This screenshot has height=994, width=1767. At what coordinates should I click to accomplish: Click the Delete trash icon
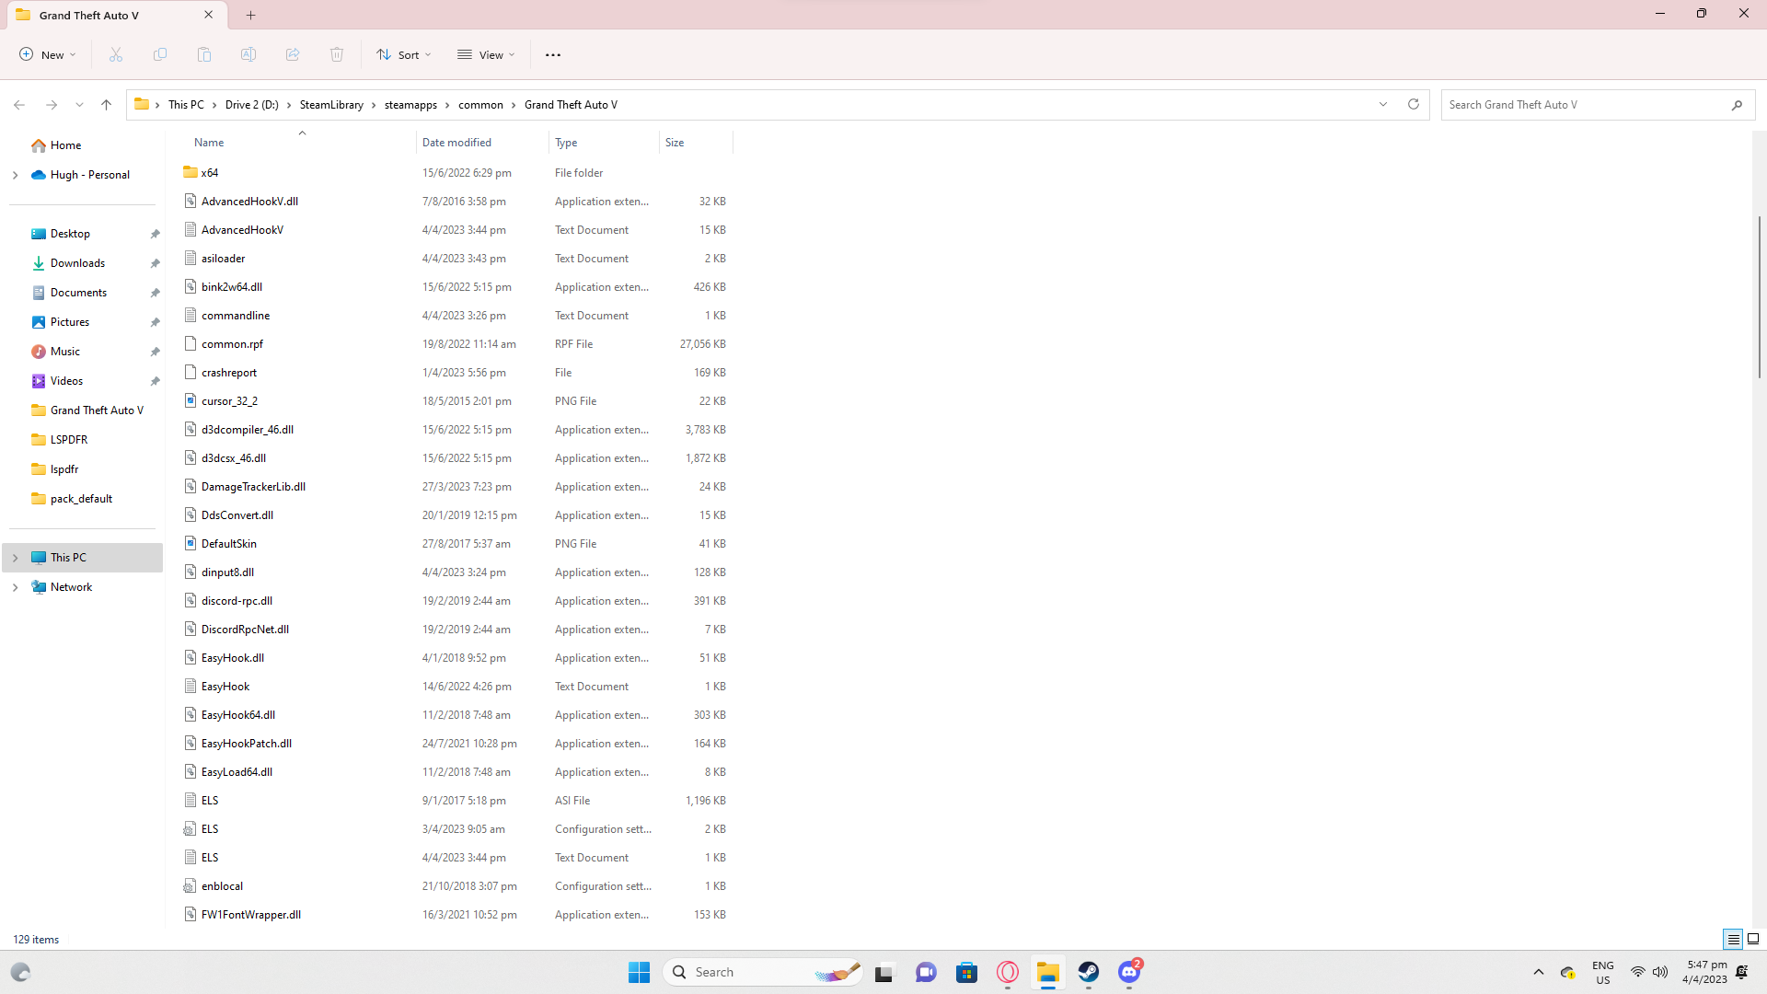pos(337,55)
